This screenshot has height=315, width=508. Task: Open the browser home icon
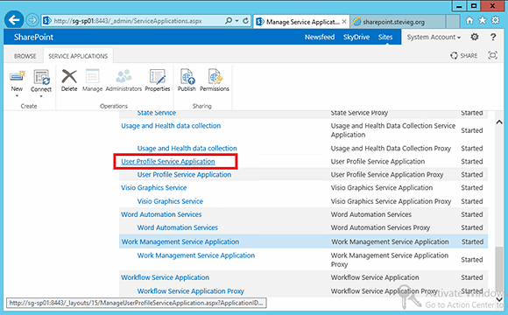coord(469,21)
